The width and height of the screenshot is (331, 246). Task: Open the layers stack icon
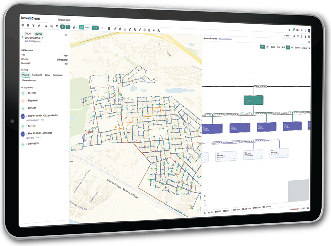pyautogui.click(x=28, y=25)
